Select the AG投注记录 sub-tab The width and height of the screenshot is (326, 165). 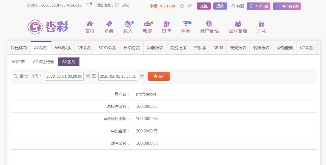pyautogui.click(x=43, y=62)
